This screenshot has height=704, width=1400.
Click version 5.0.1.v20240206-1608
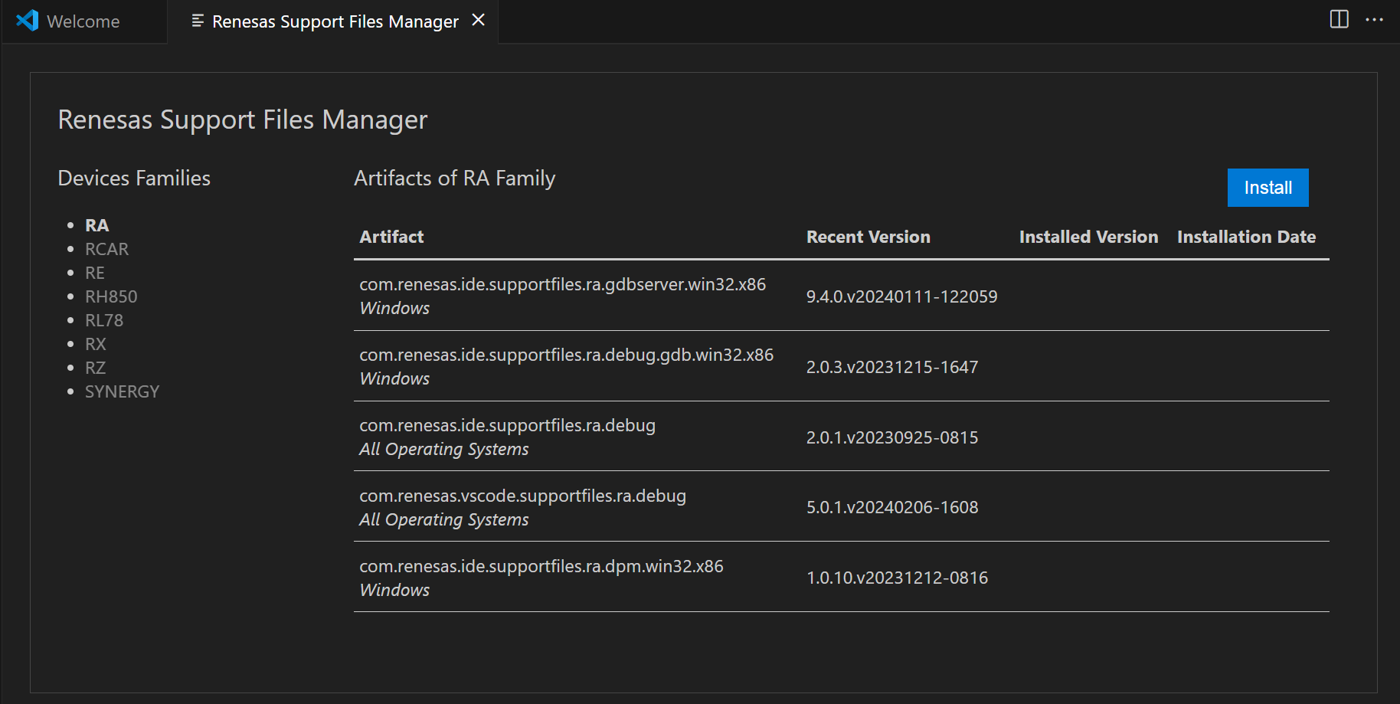tap(892, 507)
